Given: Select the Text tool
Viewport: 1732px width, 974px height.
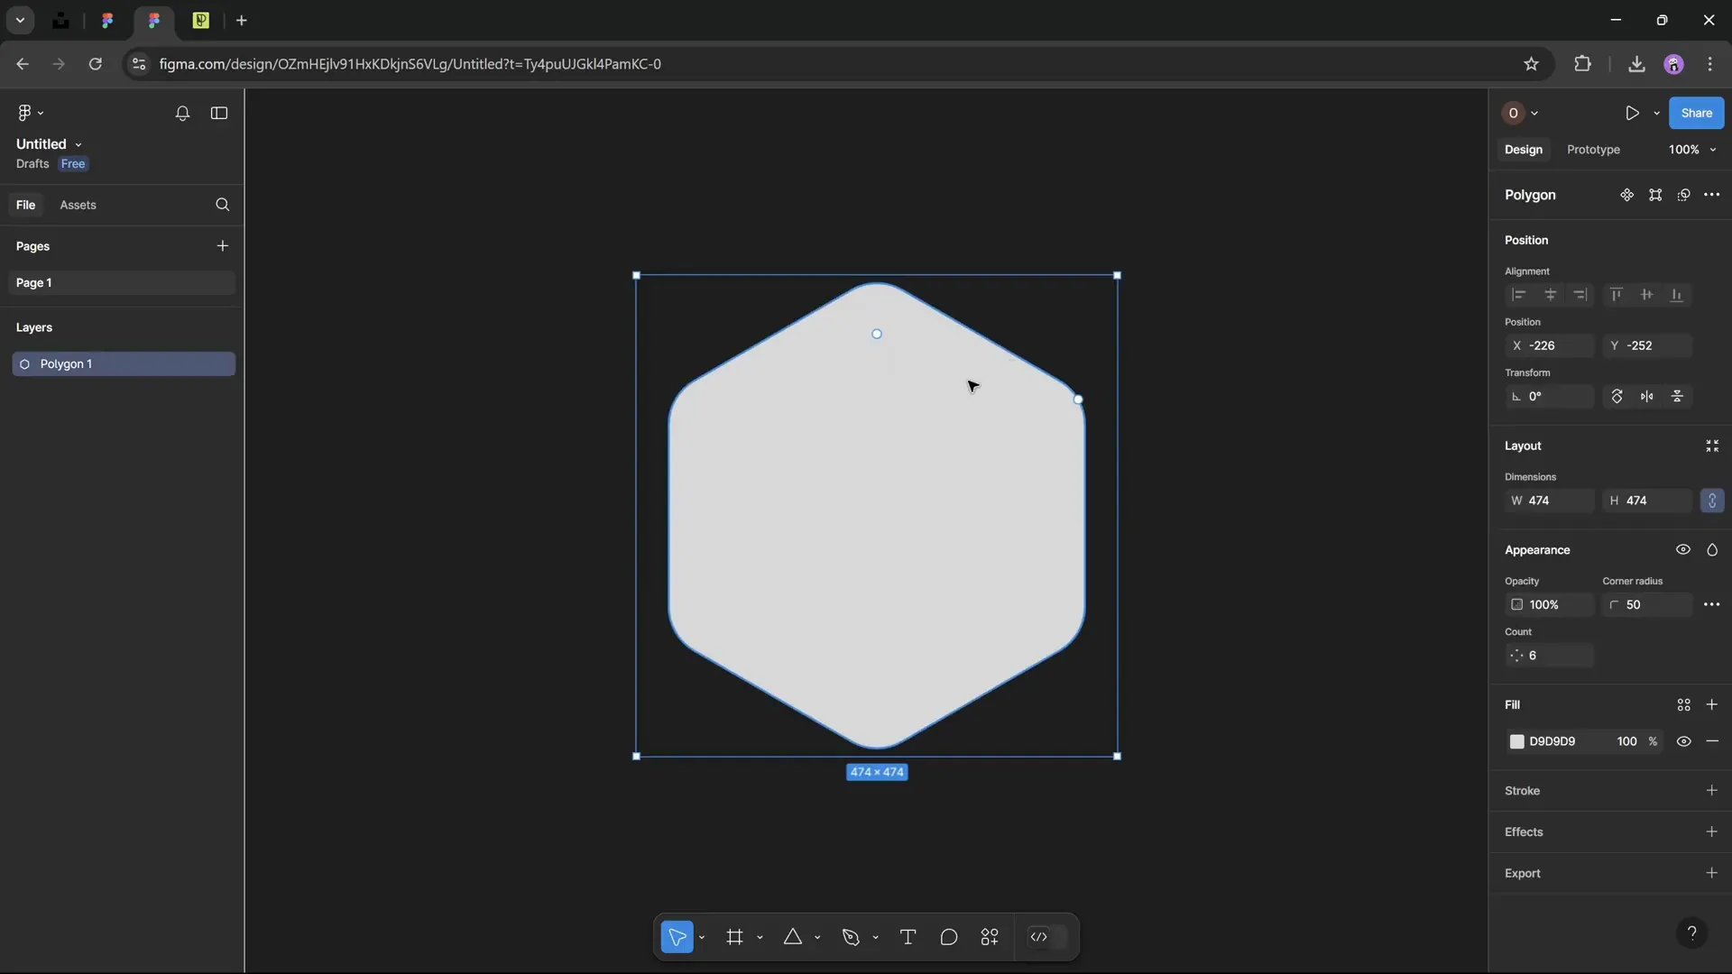Looking at the screenshot, I should coord(908,937).
